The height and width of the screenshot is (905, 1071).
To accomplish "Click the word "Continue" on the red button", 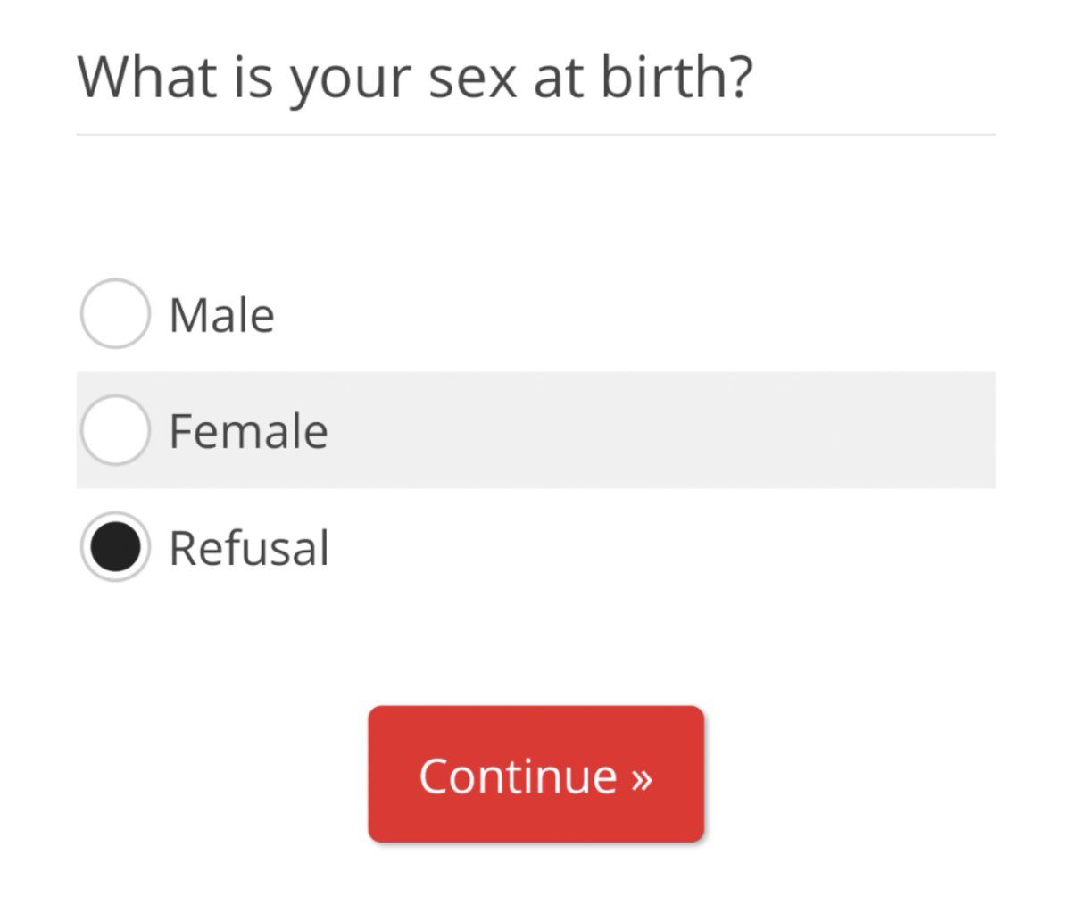I will pos(518,776).
